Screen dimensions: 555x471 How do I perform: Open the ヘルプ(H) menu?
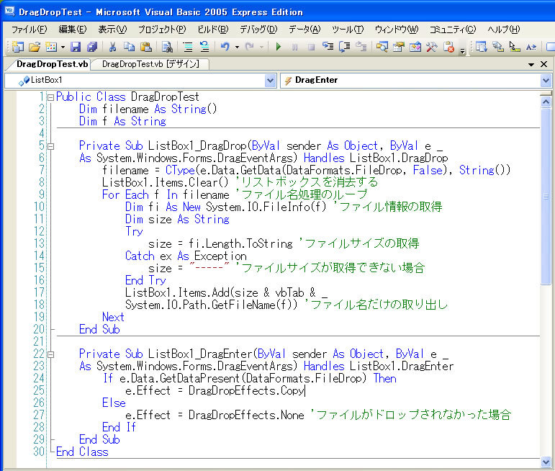point(503,30)
